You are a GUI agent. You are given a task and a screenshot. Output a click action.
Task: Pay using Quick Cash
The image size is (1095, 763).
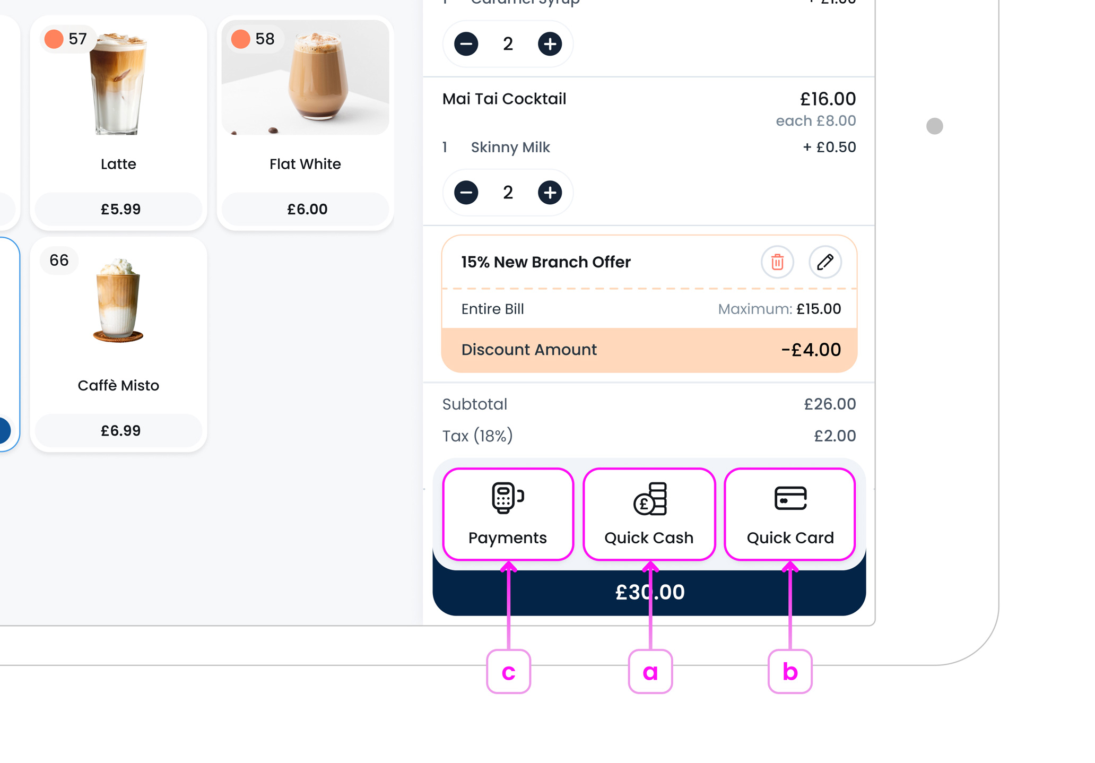click(649, 514)
